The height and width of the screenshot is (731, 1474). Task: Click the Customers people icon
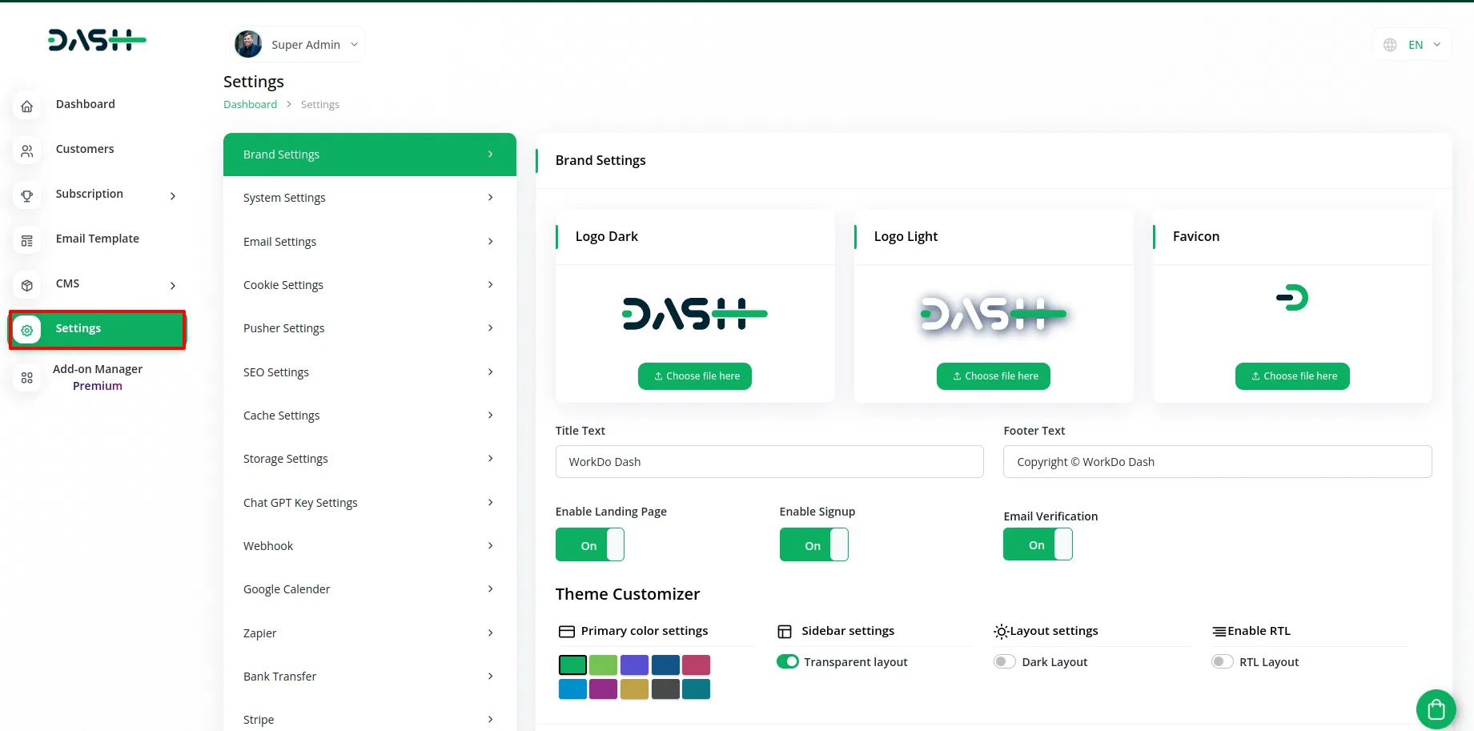click(x=27, y=151)
